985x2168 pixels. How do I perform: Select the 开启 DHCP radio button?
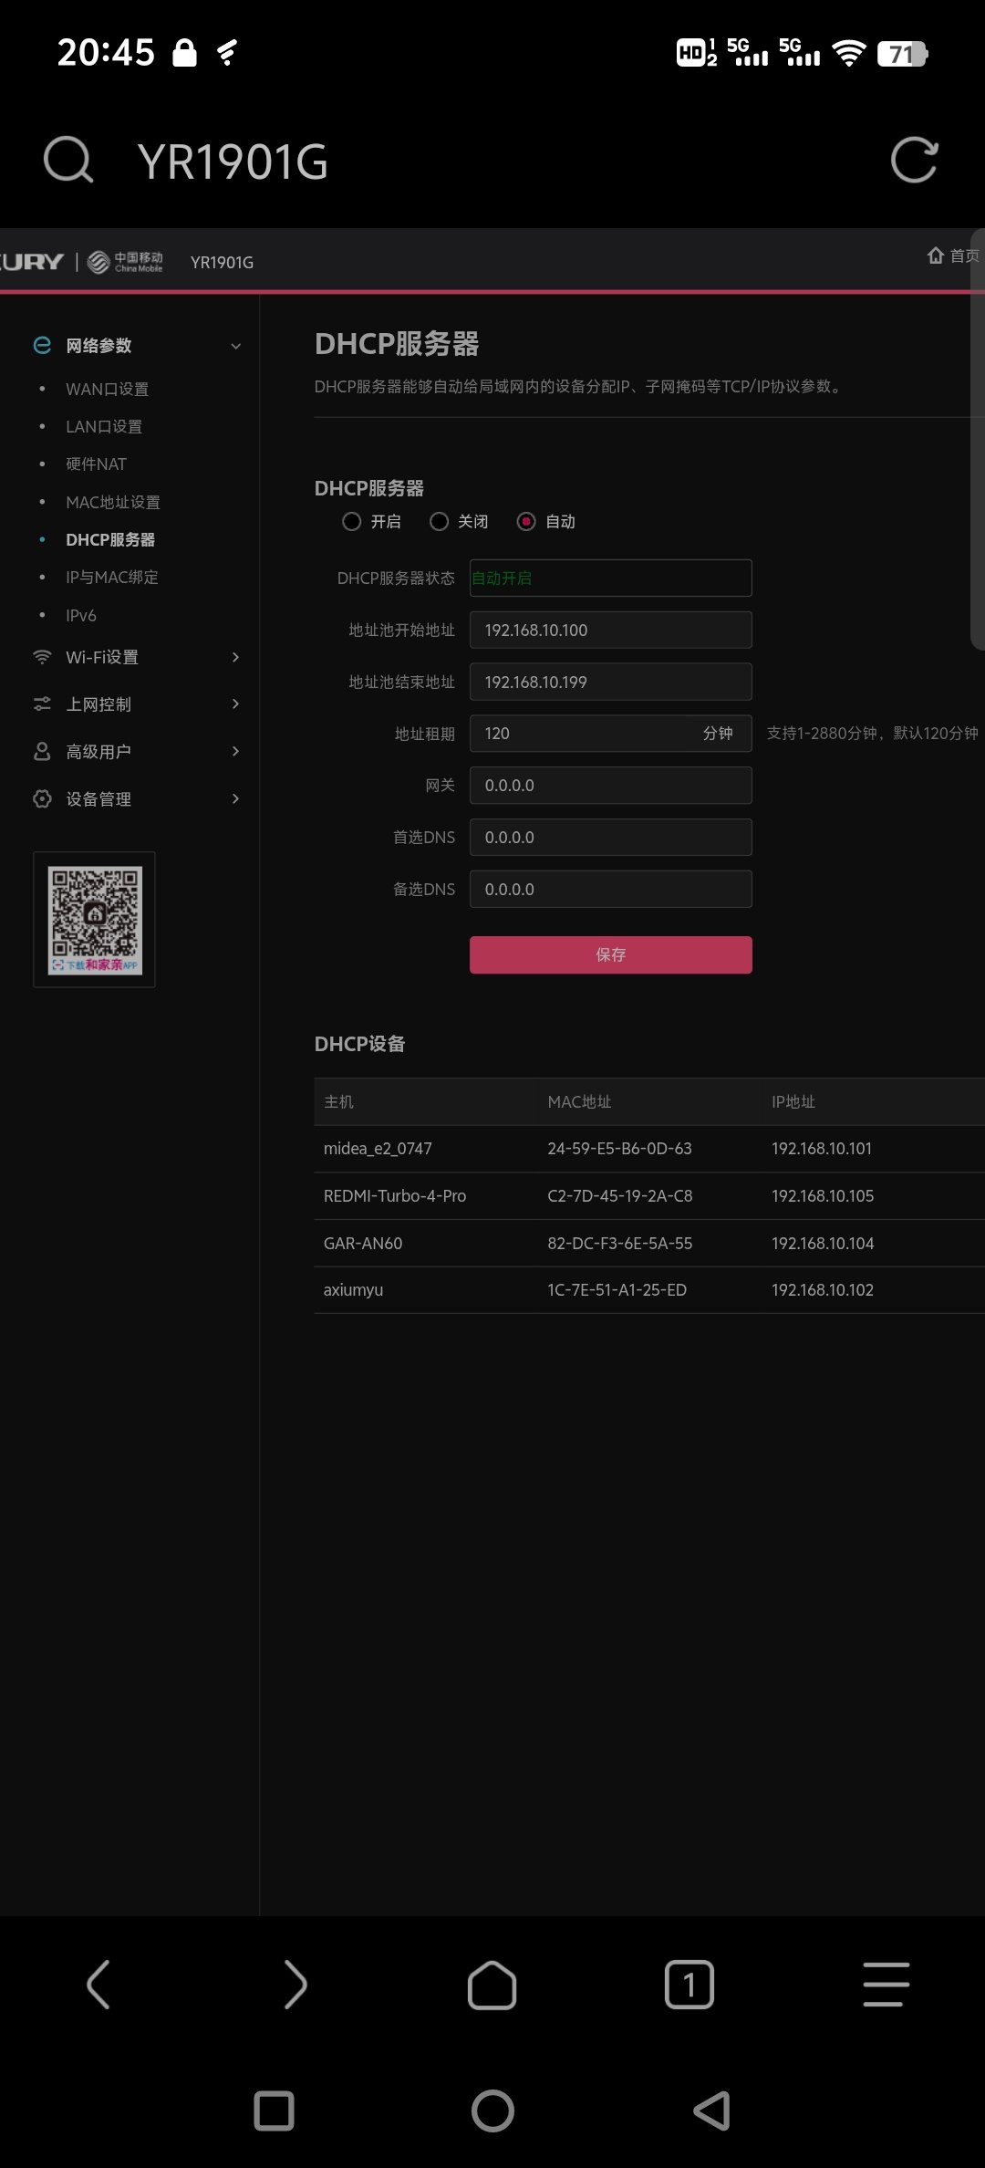(x=352, y=522)
